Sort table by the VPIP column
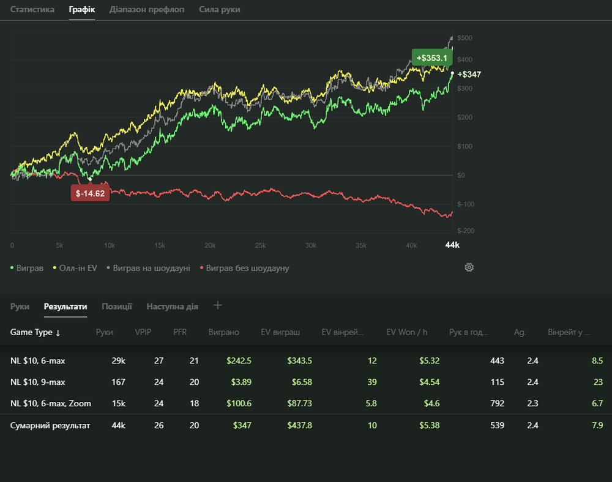This screenshot has height=482, width=612. coord(143,332)
